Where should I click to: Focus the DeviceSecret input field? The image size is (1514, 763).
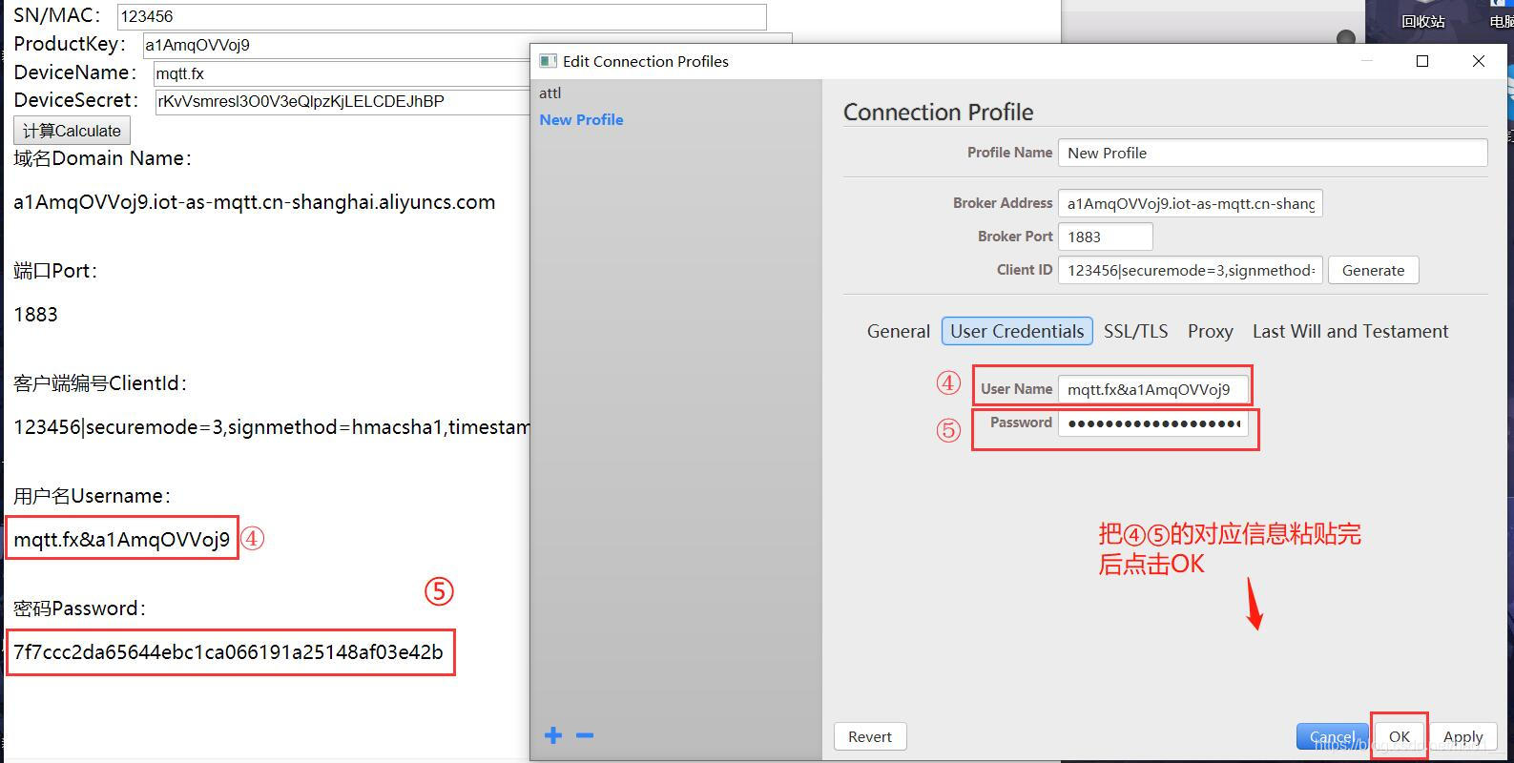(342, 101)
